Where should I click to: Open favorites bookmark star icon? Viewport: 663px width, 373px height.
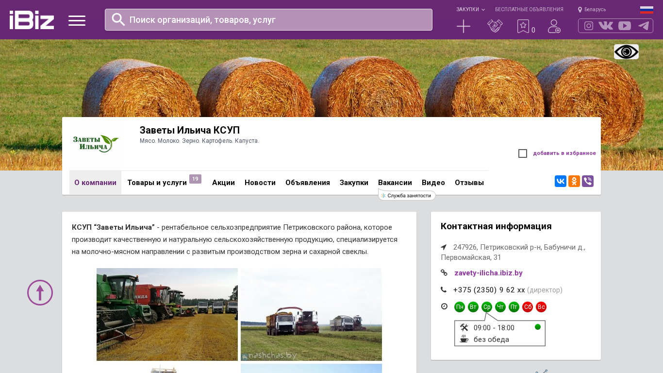tap(523, 26)
